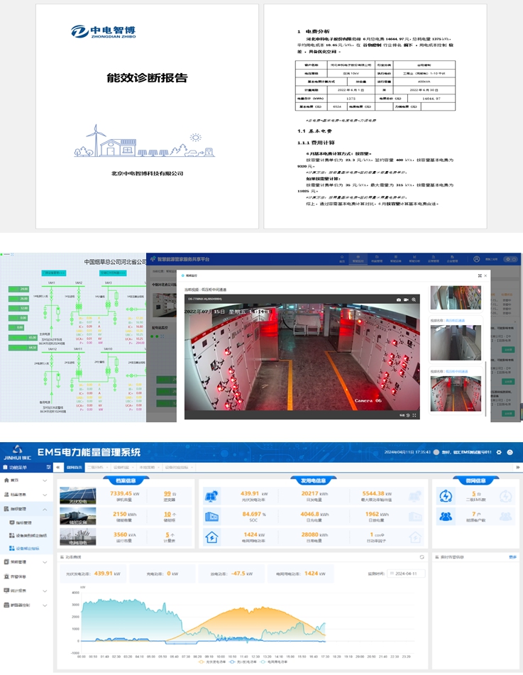Select the bottom 低压柜中间通道 video thumbnail
Image resolution: width=523 pixels, height=675 pixels.
click(456, 394)
